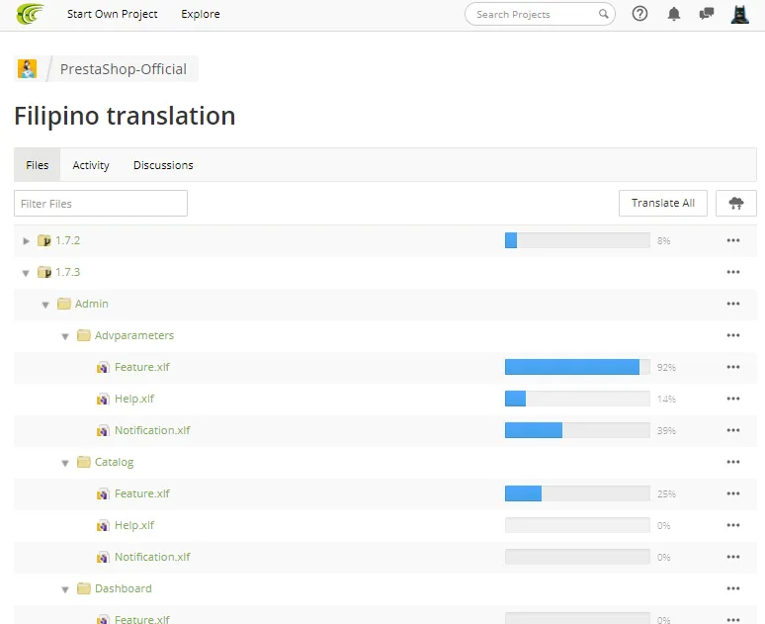Collapse the Dashboard folder arrow
765x624 pixels.
point(65,589)
